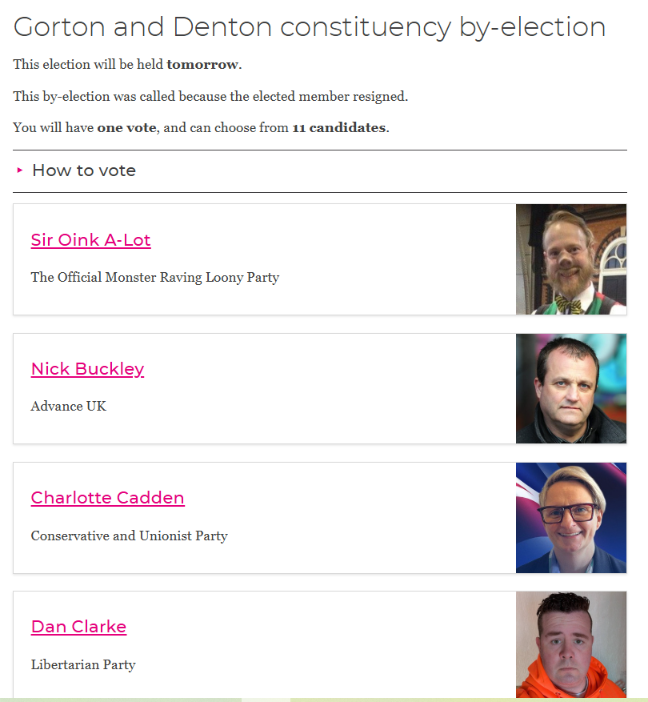Click the bold one vote text
The image size is (648, 702).
pos(128,128)
